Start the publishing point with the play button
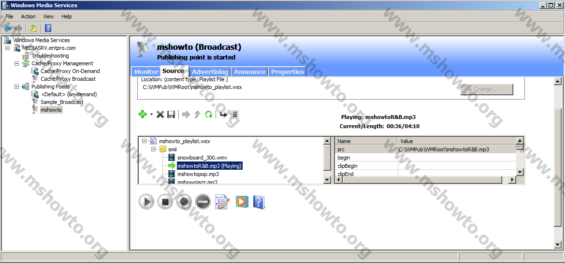Image resolution: width=565 pixels, height=264 pixels. 146,202
